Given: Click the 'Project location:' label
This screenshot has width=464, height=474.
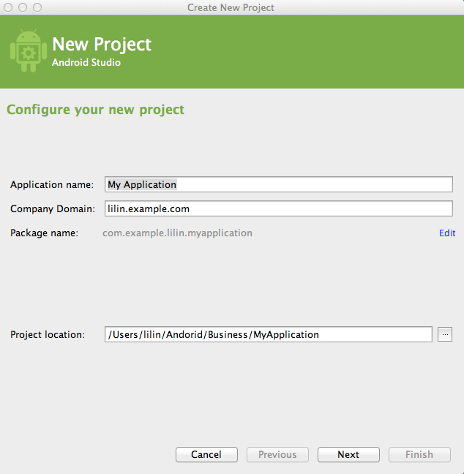Looking at the screenshot, I should (x=48, y=334).
